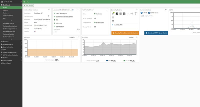
Task: Copy the serial number with the copy icon
Action: [x=48, y=16]
